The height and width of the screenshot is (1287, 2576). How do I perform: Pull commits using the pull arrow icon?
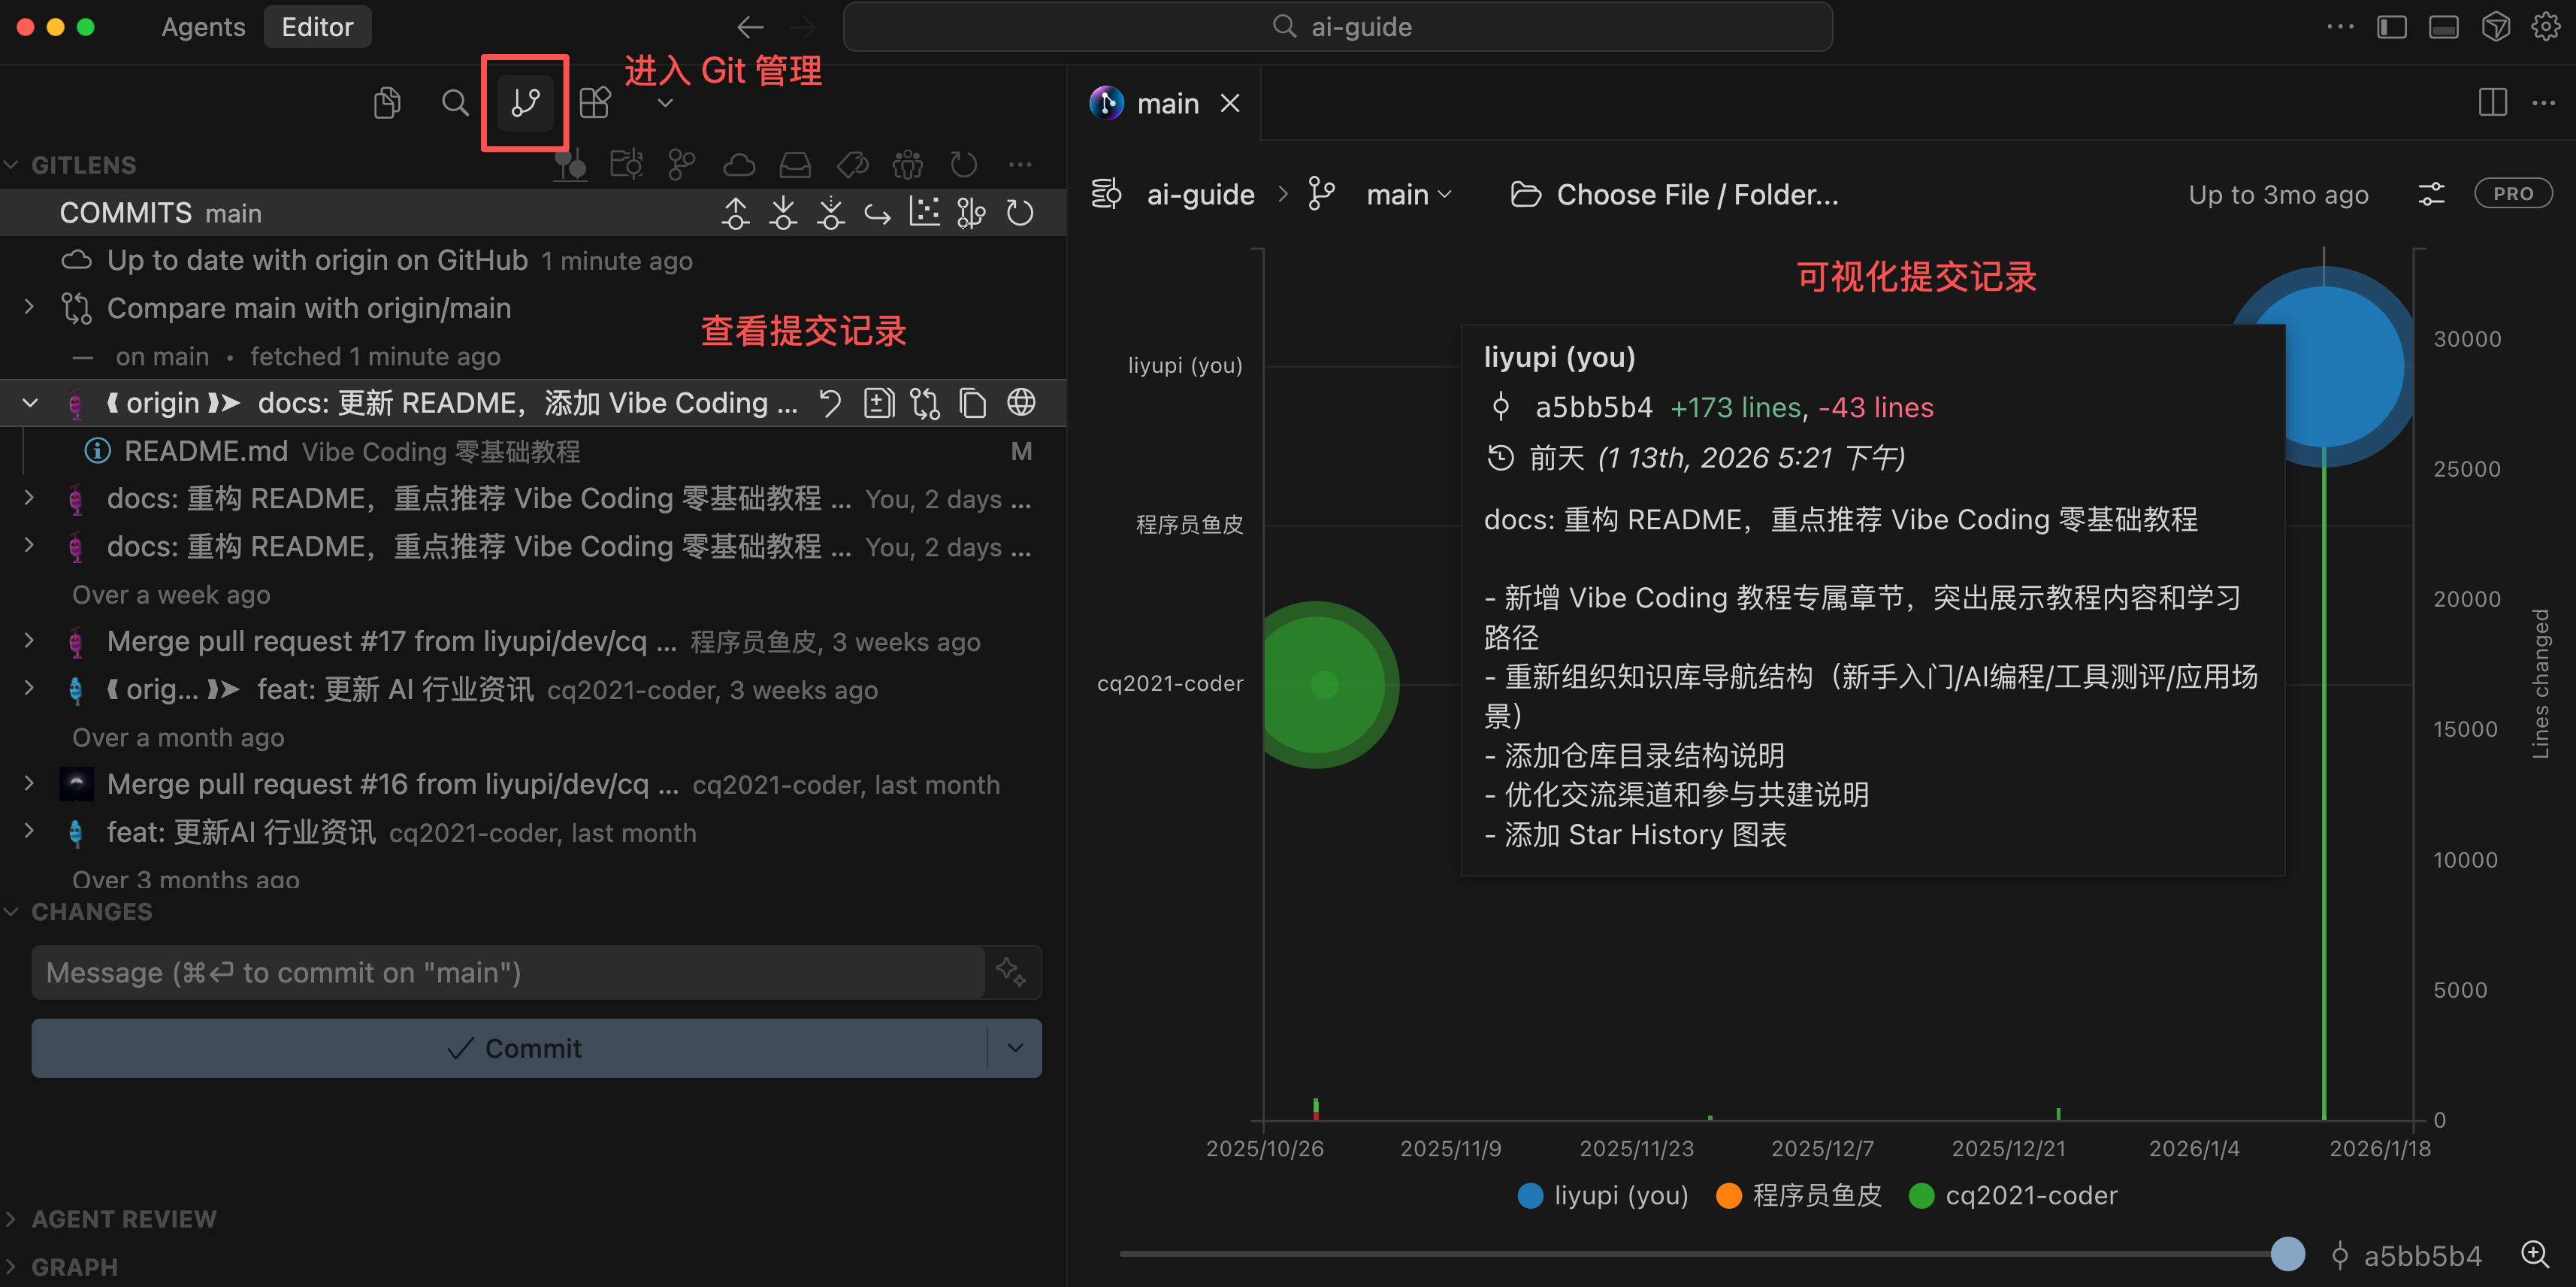(783, 213)
